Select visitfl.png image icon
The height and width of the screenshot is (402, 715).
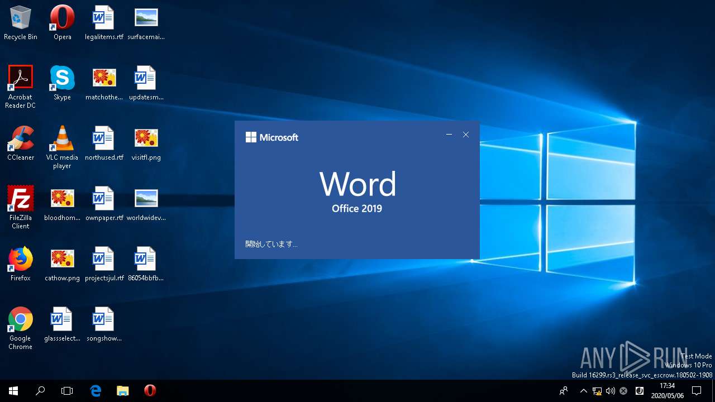point(146,143)
